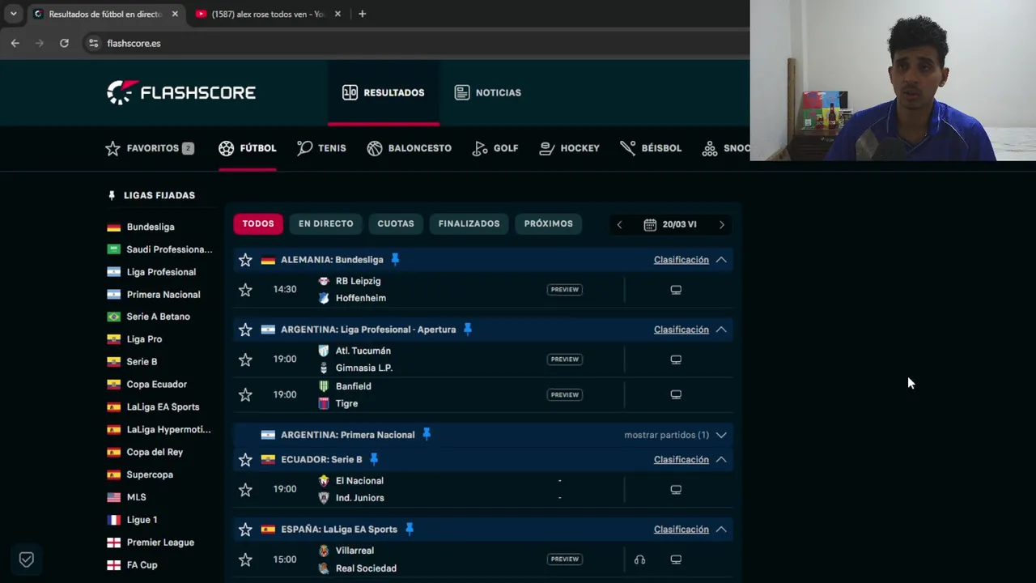Select Béisbol sport

(651, 148)
